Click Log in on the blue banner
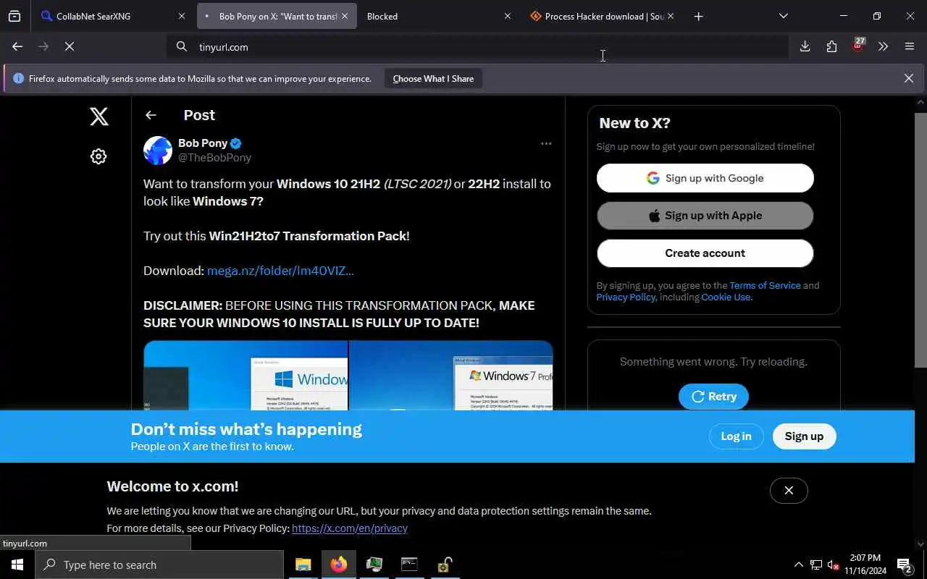This screenshot has width=927, height=579. 736,436
